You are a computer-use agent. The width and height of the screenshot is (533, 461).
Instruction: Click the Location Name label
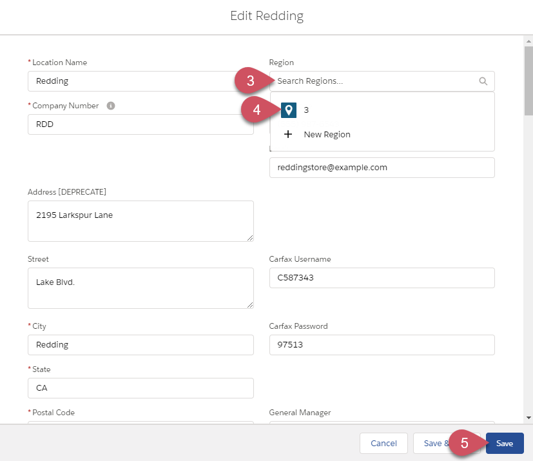[x=59, y=63]
